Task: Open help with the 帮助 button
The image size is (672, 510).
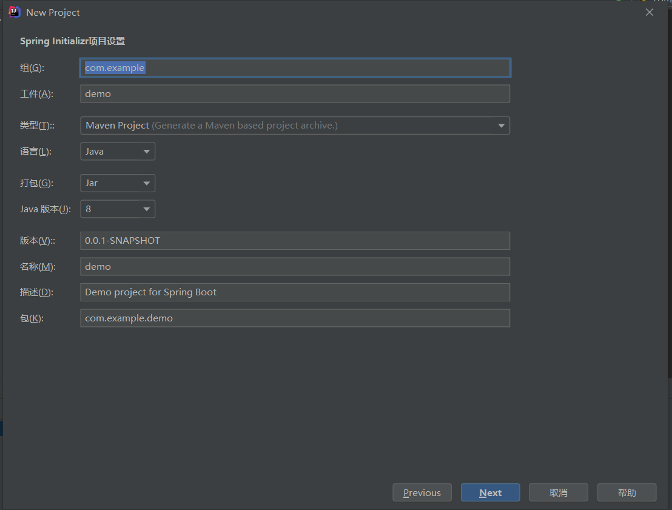Action: (627, 492)
